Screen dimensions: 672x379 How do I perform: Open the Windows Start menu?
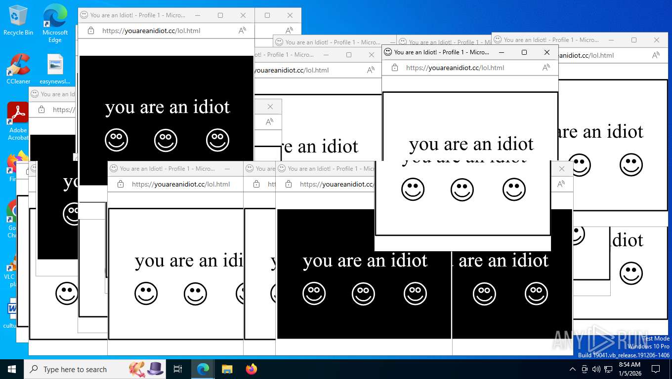click(x=11, y=369)
